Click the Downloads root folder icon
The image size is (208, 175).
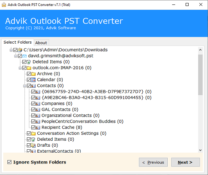pyautogui.click(x=20, y=50)
